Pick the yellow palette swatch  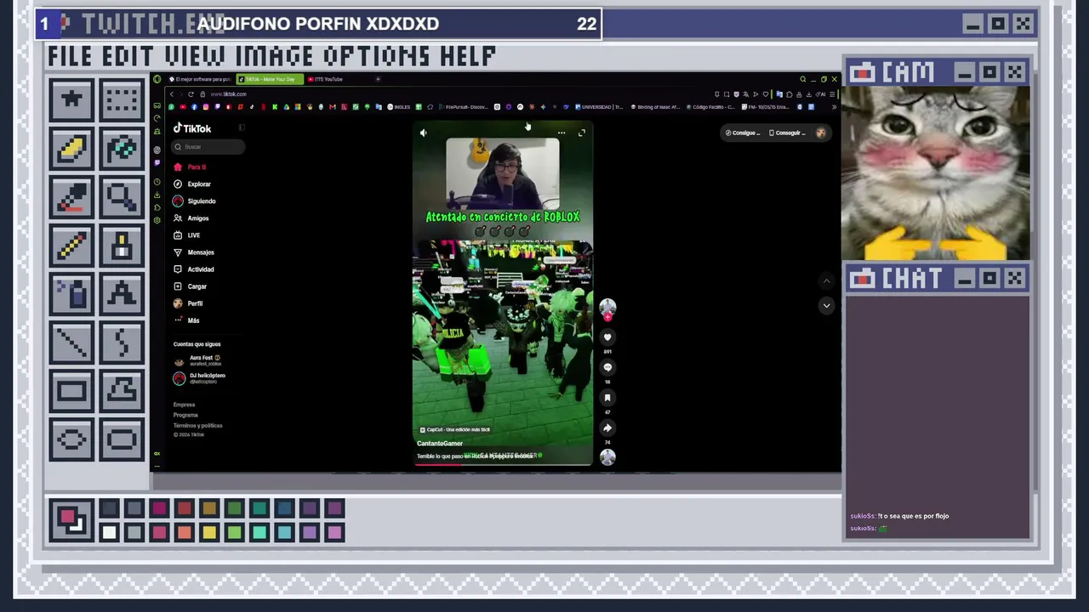coord(209,533)
